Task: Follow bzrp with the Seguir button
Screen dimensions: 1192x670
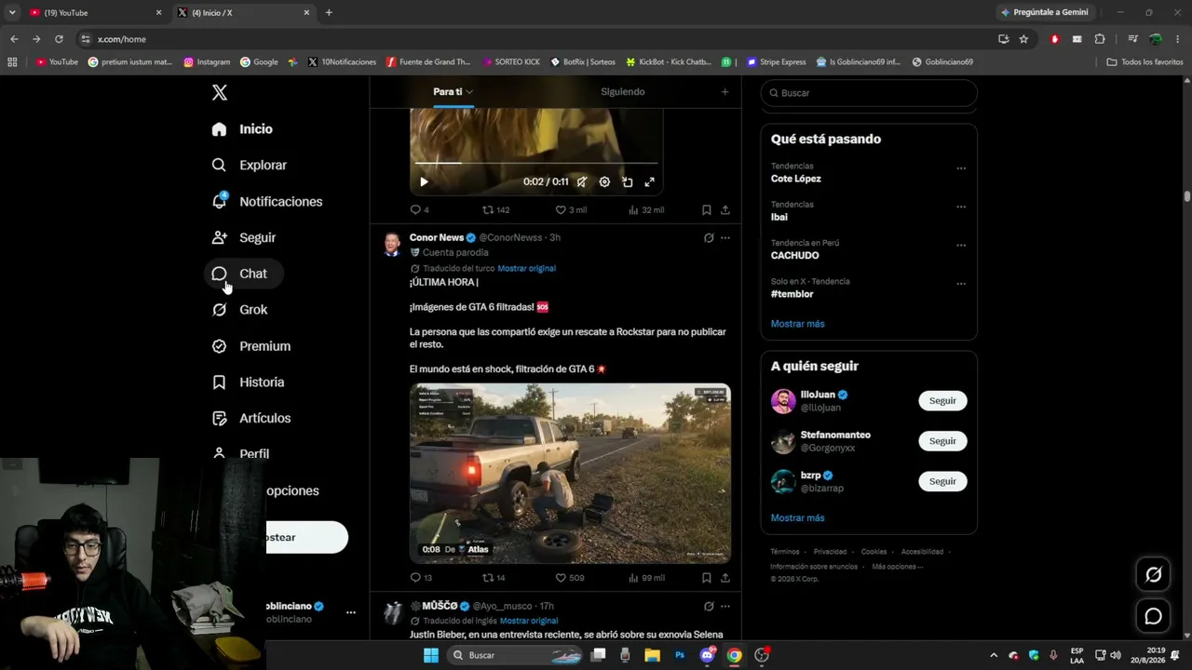Action: tap(942, 481)
